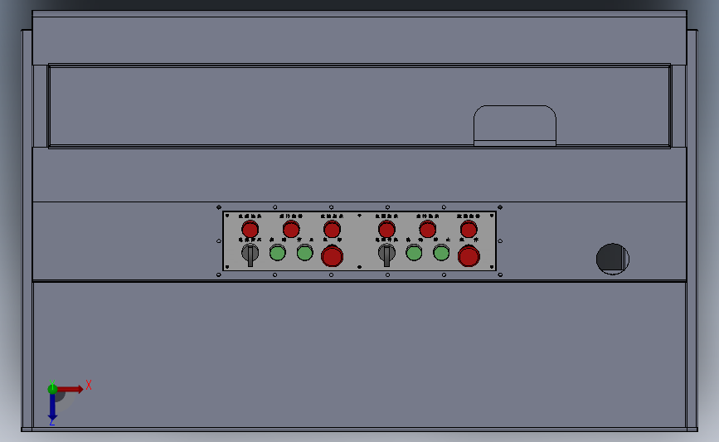The image size is (719, 442).
Task: Click the blue Z axis arrow of the triad
Action: tap(52, 407)
